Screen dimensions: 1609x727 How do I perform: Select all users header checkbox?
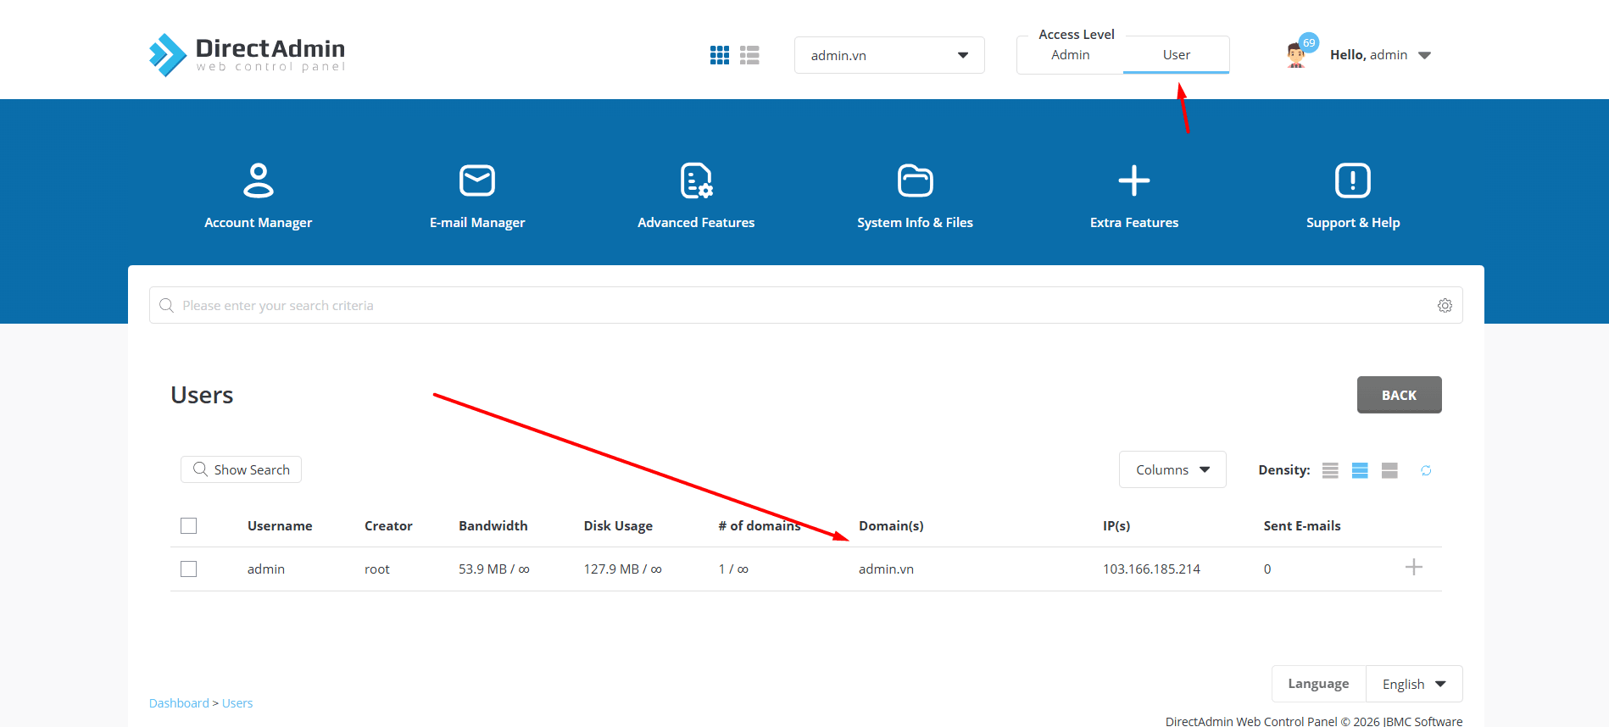[x=189, y=526]
